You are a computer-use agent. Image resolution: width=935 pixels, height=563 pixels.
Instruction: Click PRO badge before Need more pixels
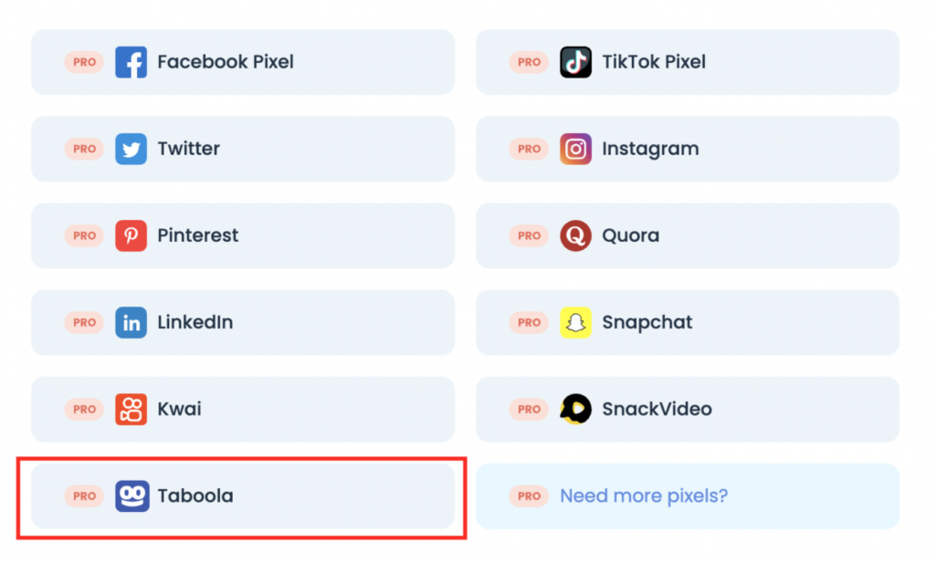coord(529,495)
